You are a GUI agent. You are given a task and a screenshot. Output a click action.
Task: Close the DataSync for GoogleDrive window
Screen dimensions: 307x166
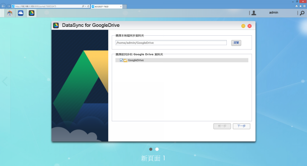click(249, 26)
